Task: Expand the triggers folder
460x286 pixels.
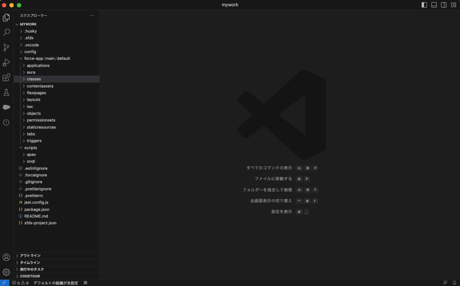Action: coord(57,141)
